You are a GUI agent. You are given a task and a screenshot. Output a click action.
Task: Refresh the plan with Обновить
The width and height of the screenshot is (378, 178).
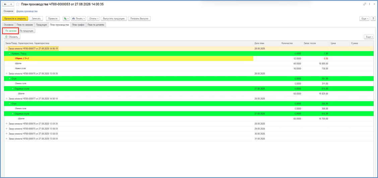[12, 37]
